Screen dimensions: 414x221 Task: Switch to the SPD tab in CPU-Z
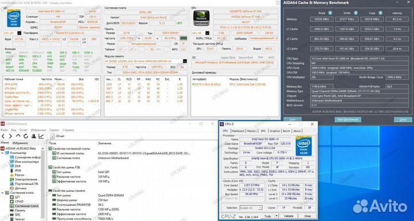pos(263,131)
